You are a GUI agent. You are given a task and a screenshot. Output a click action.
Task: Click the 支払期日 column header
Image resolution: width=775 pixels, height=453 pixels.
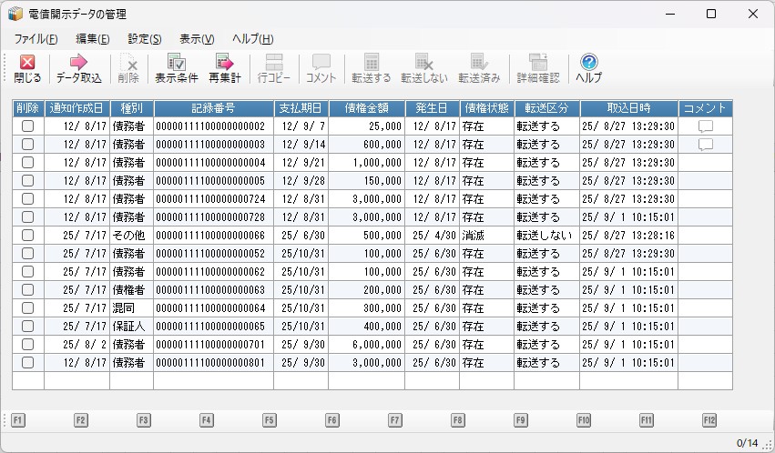point(301,108)
